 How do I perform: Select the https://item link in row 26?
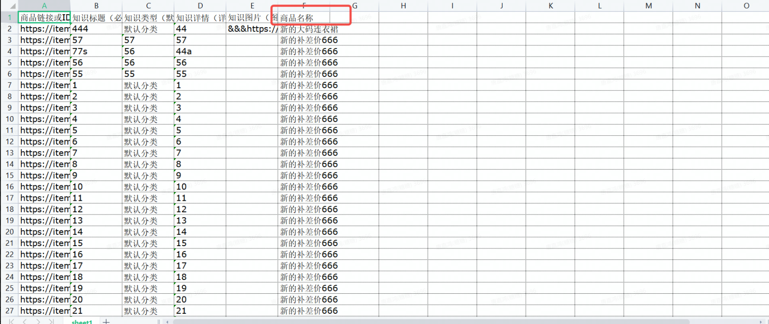[45, 300]
